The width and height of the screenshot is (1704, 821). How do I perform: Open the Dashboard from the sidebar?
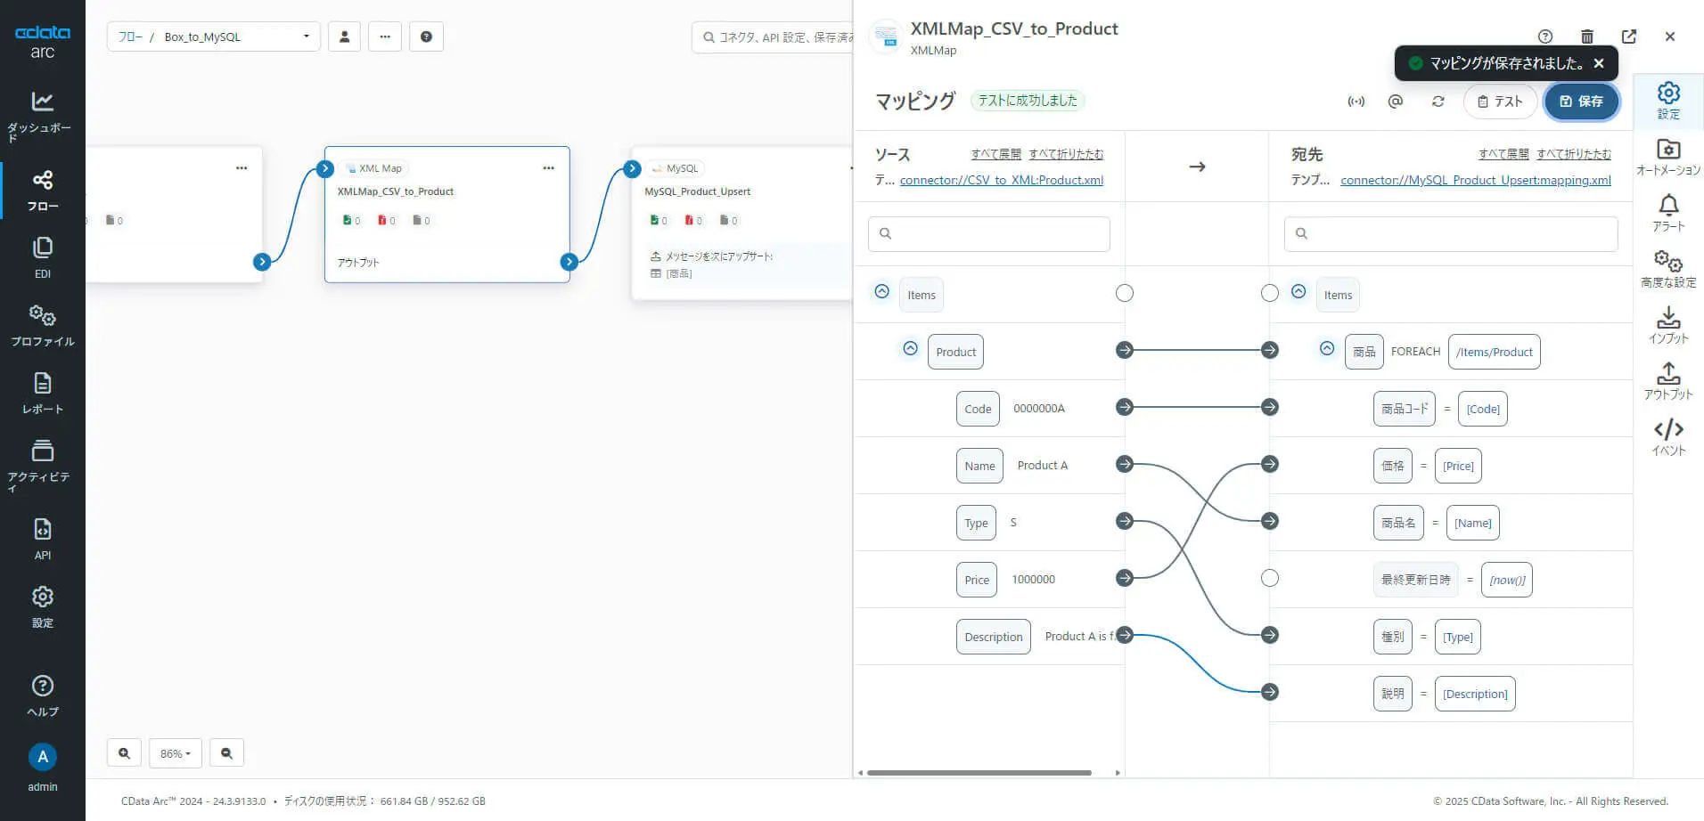pos(42,115)
